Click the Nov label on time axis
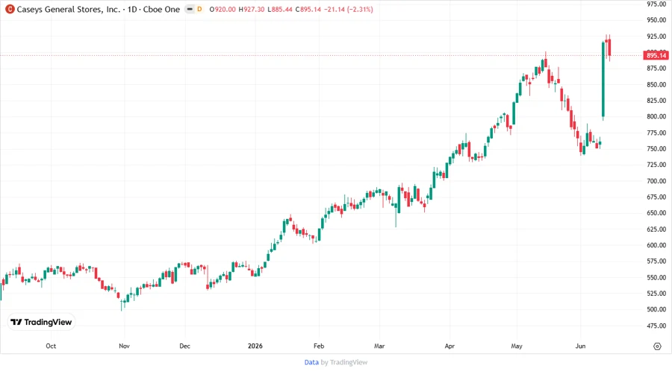Screen dimensions: 672x371 [x=124, y=346]
